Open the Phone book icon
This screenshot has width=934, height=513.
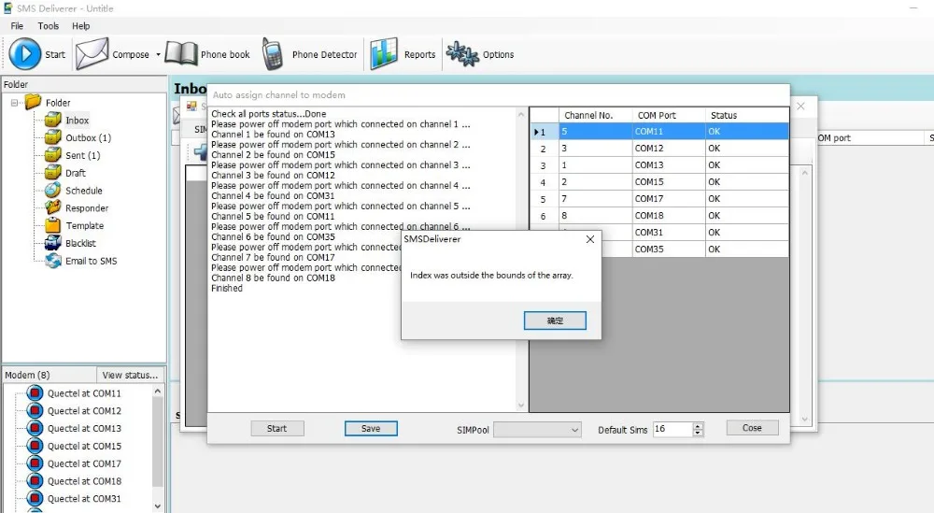coord(181,54)
